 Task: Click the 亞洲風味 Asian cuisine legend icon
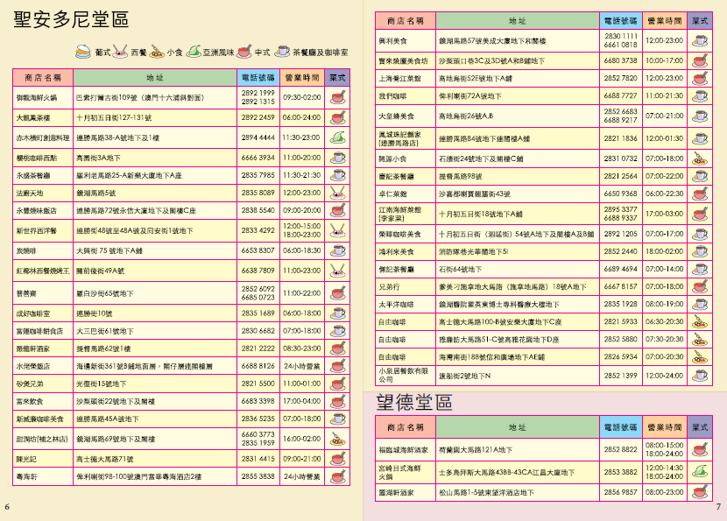(x=194, y=52)
